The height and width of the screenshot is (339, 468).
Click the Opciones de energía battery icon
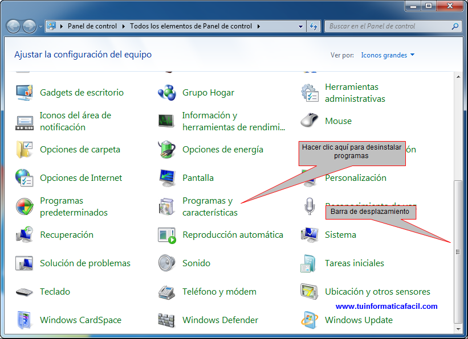[x=166, y=149]
